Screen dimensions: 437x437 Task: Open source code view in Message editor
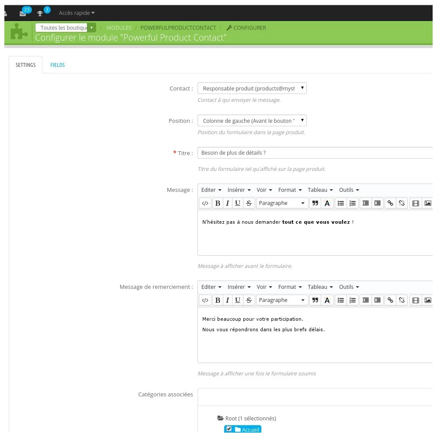coord(205,203)
